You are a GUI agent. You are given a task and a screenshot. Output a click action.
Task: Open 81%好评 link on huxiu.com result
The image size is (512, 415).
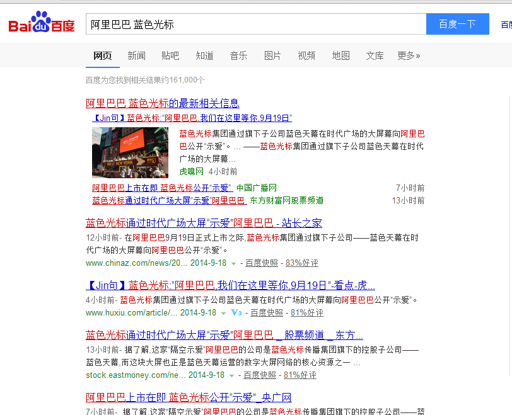click(x=307, y=312)
